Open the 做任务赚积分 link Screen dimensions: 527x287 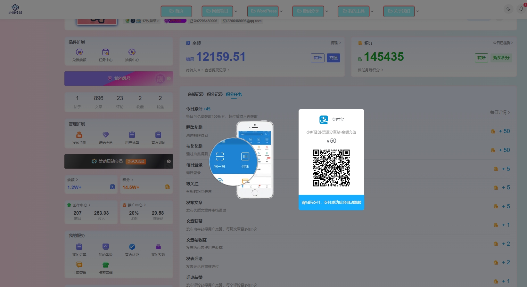pos(370,70)
